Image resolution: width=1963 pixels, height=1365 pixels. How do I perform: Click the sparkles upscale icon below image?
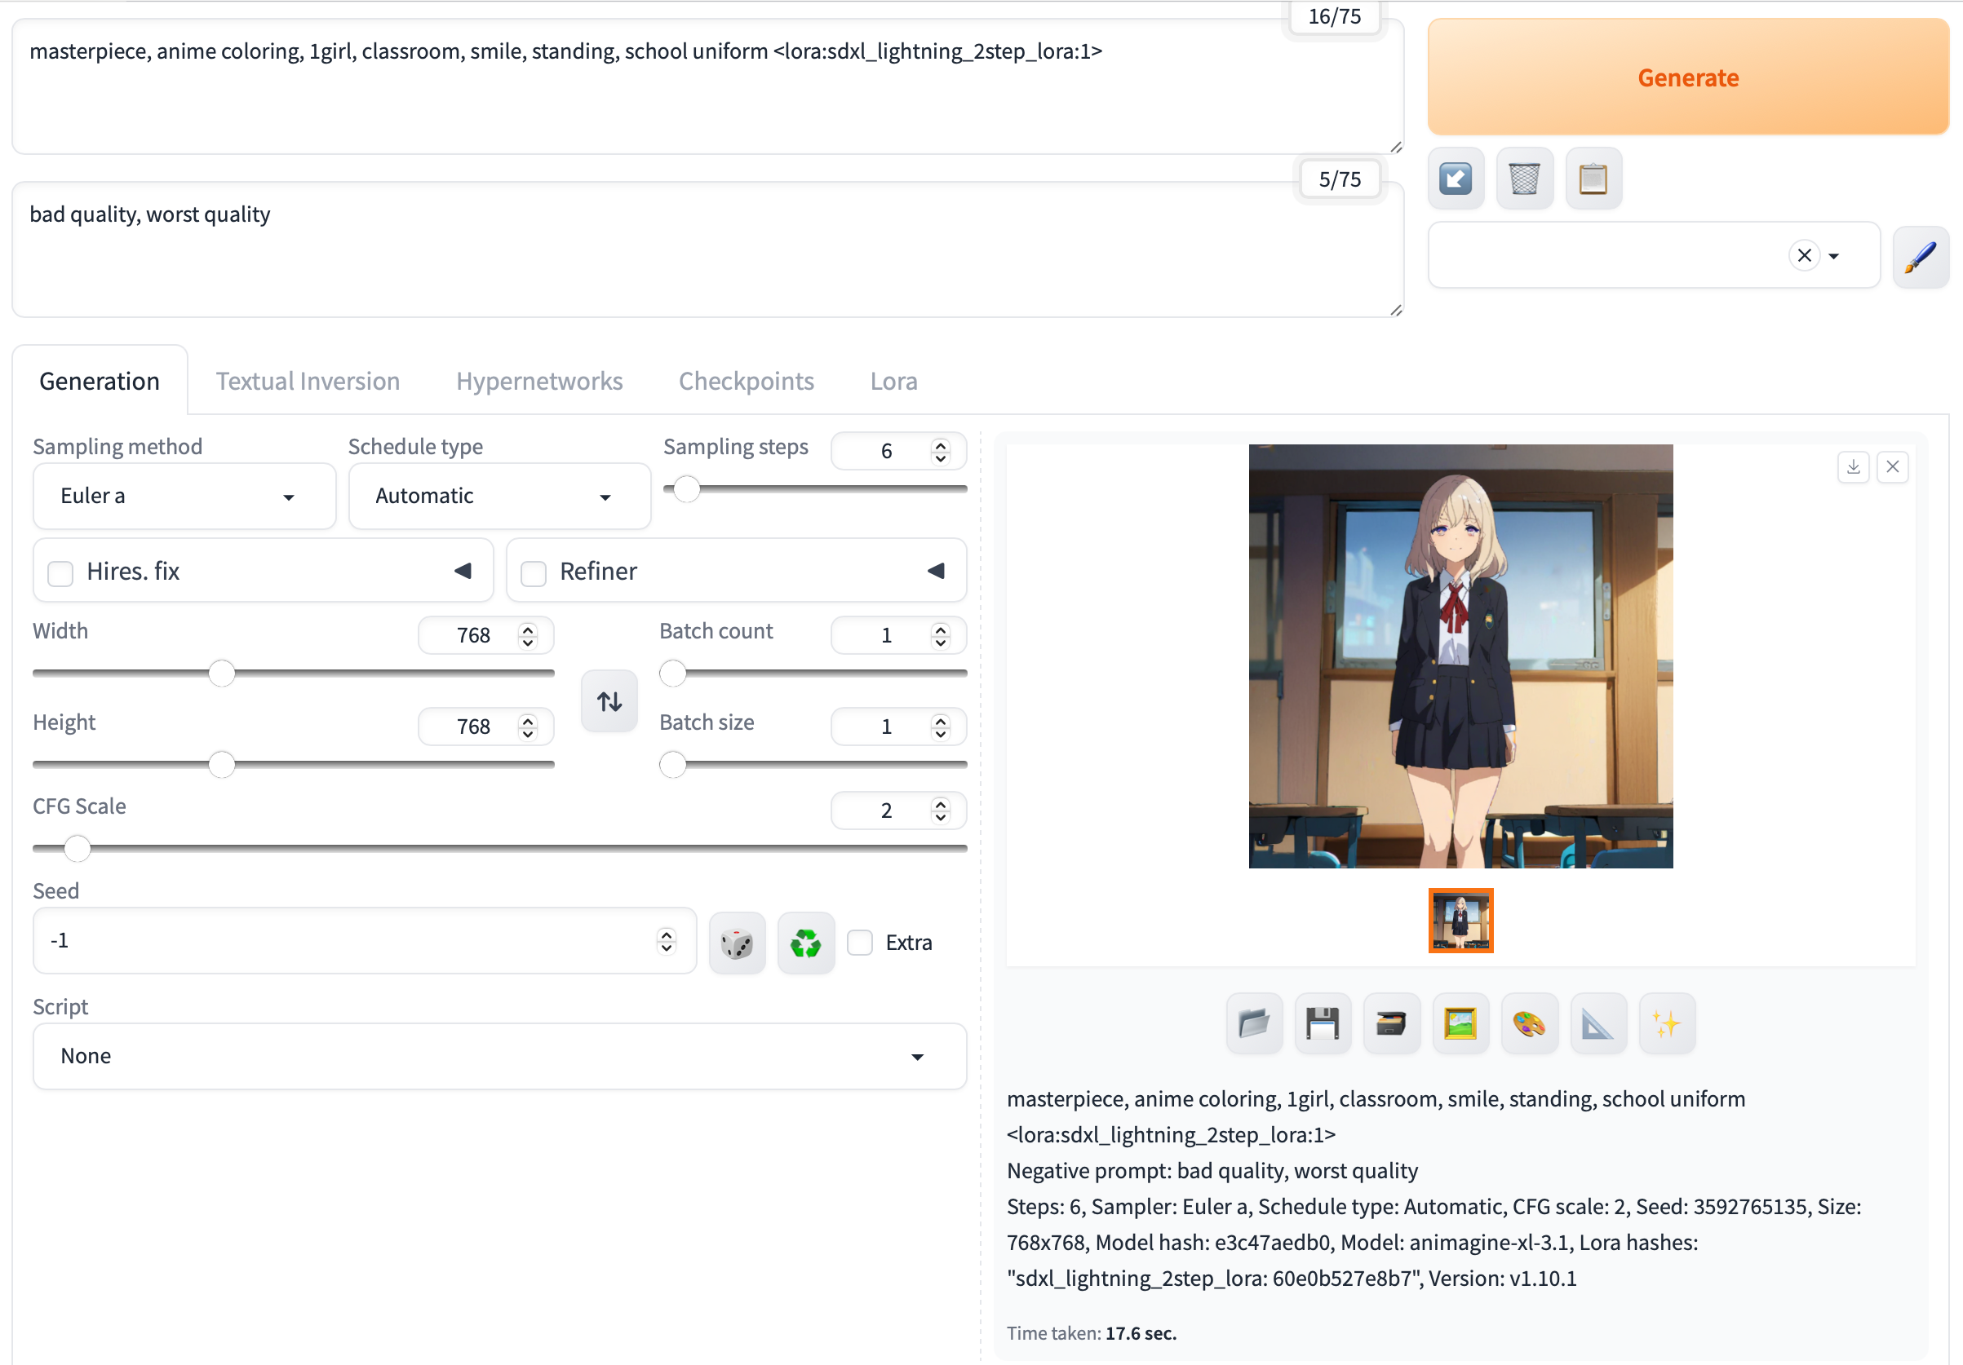[x=1666, y=1023]
